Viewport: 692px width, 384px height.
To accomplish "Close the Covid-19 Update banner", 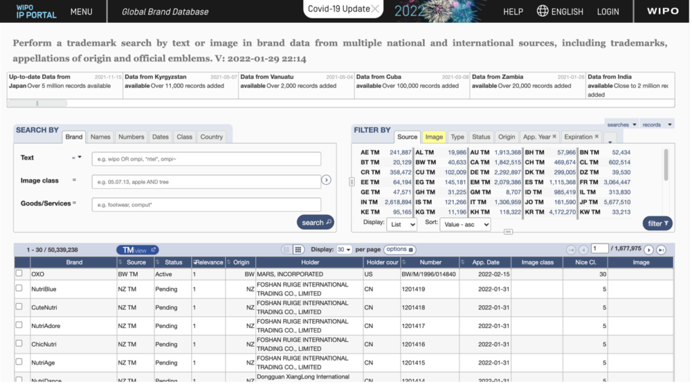I will pyautogui.click(x=374, y=9).
